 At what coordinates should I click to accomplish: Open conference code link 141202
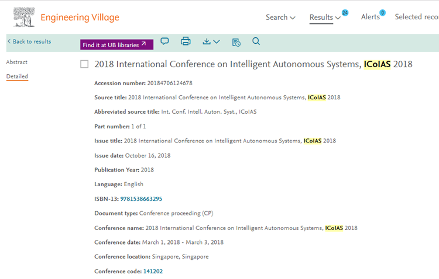pyautogui.click(x=153, y=271)
